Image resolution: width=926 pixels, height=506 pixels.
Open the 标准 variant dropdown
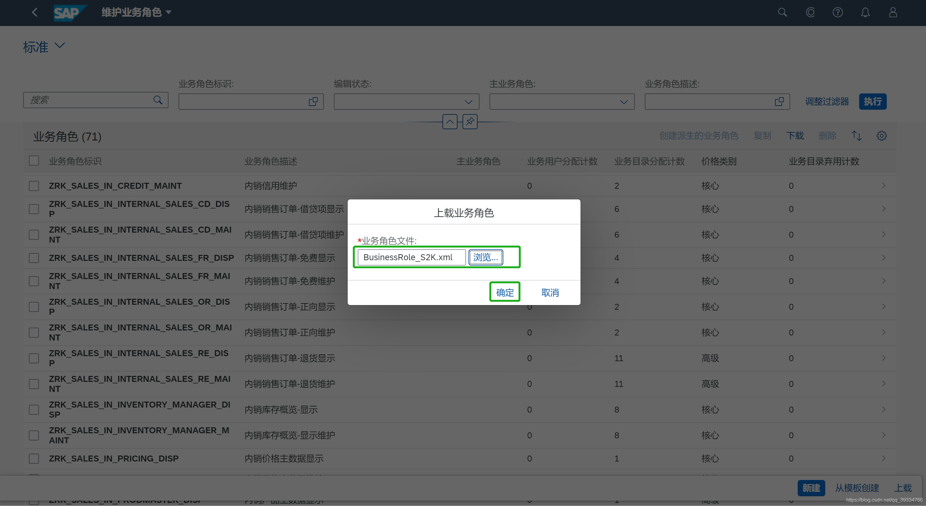pos(59,45)
